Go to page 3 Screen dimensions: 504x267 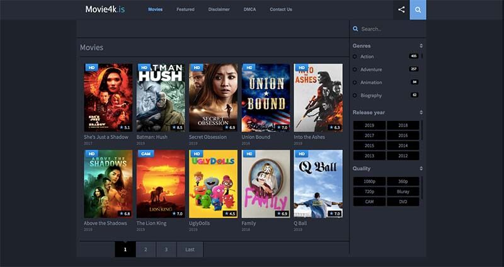point(166,249)
